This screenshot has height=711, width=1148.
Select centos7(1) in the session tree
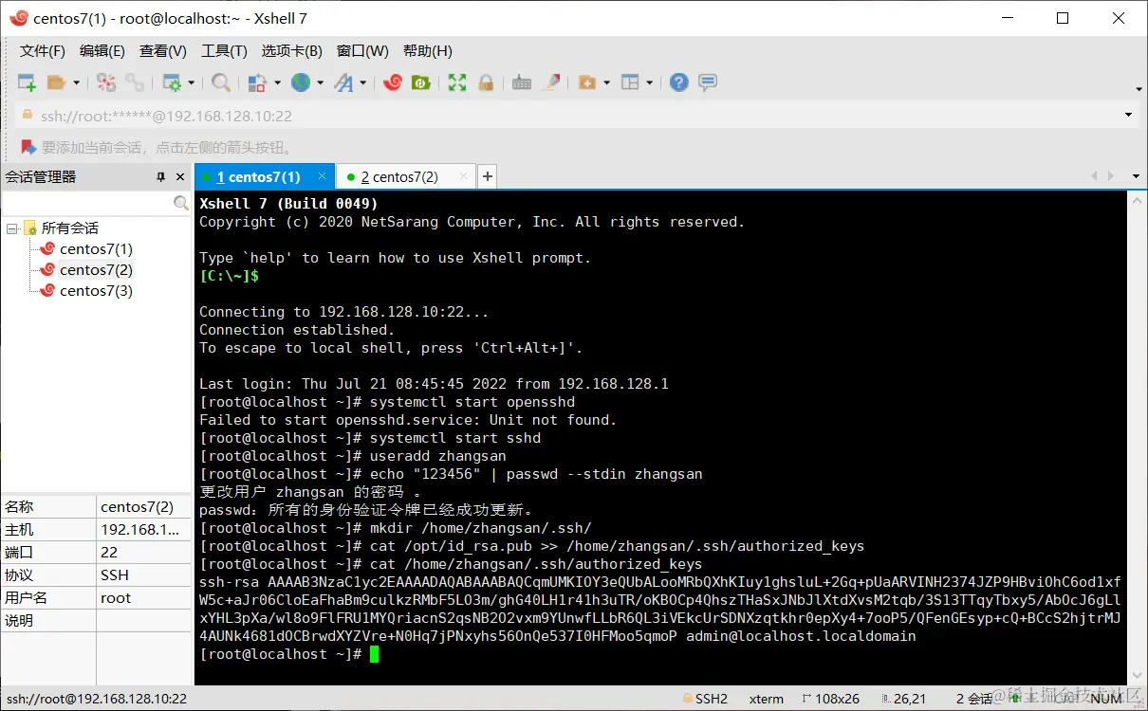(x=96, y=249)
